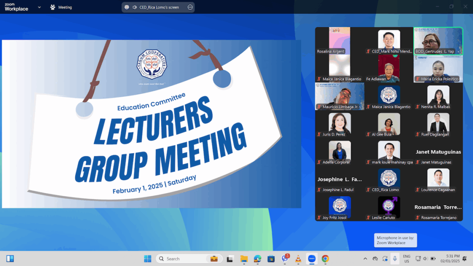Viewport: 473px width, 266px height.
Task: Select Josephine L. Fadul participant tile
Action: (340, 179)
